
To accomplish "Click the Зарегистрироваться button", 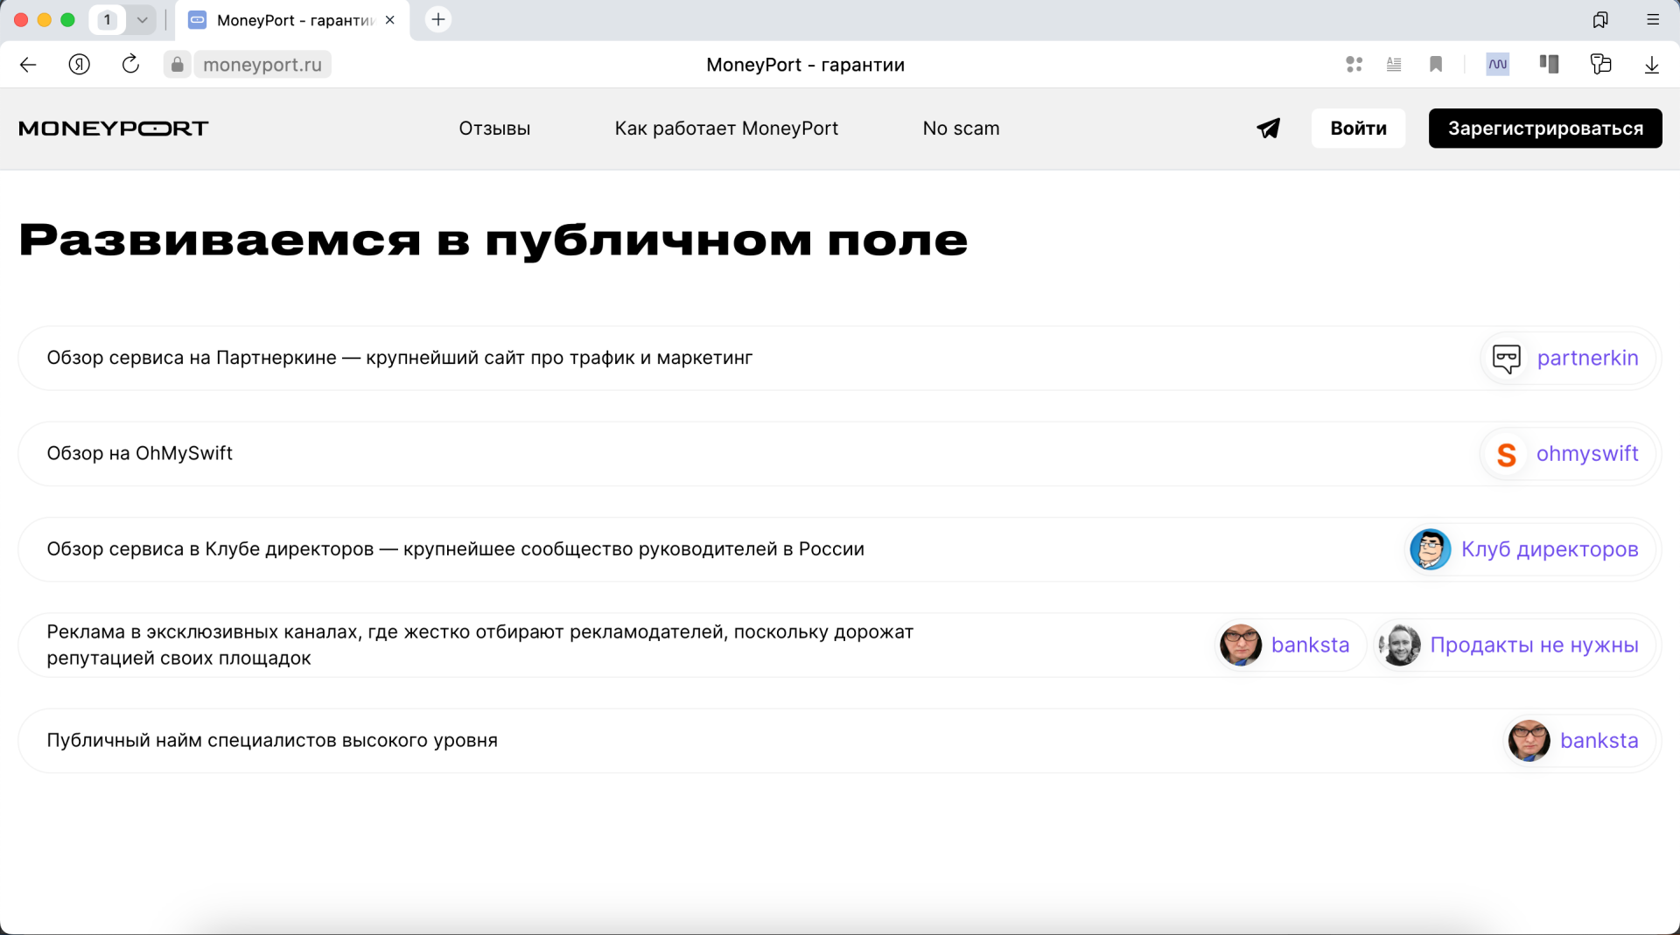I will point(1545,129).
